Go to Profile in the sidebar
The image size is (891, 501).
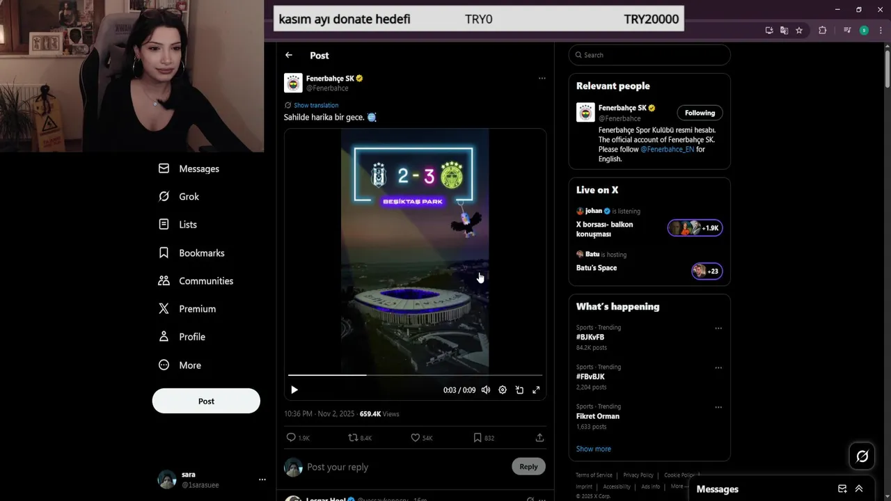tap(182, 336)
